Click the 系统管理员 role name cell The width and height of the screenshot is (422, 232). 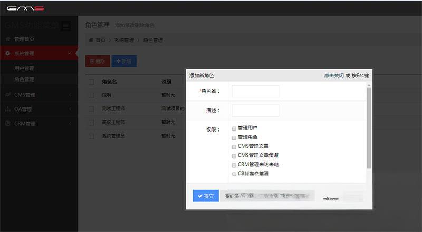[113, 136]
